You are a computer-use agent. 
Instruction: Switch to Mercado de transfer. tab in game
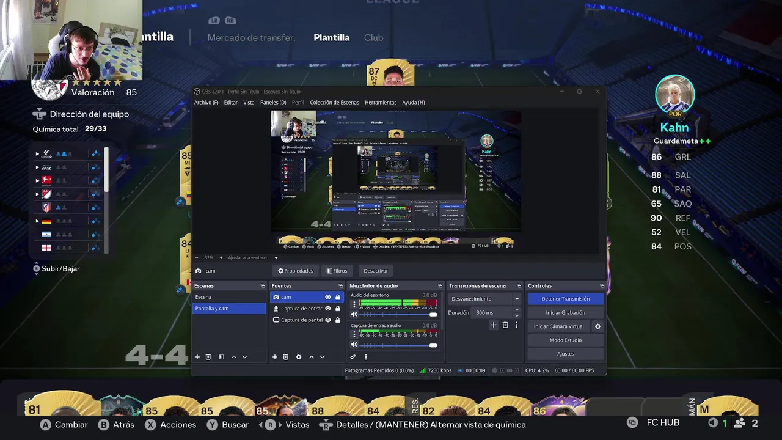click(x=251, y=37)
